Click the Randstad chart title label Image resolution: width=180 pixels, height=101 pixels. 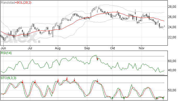tap(8, 3)
